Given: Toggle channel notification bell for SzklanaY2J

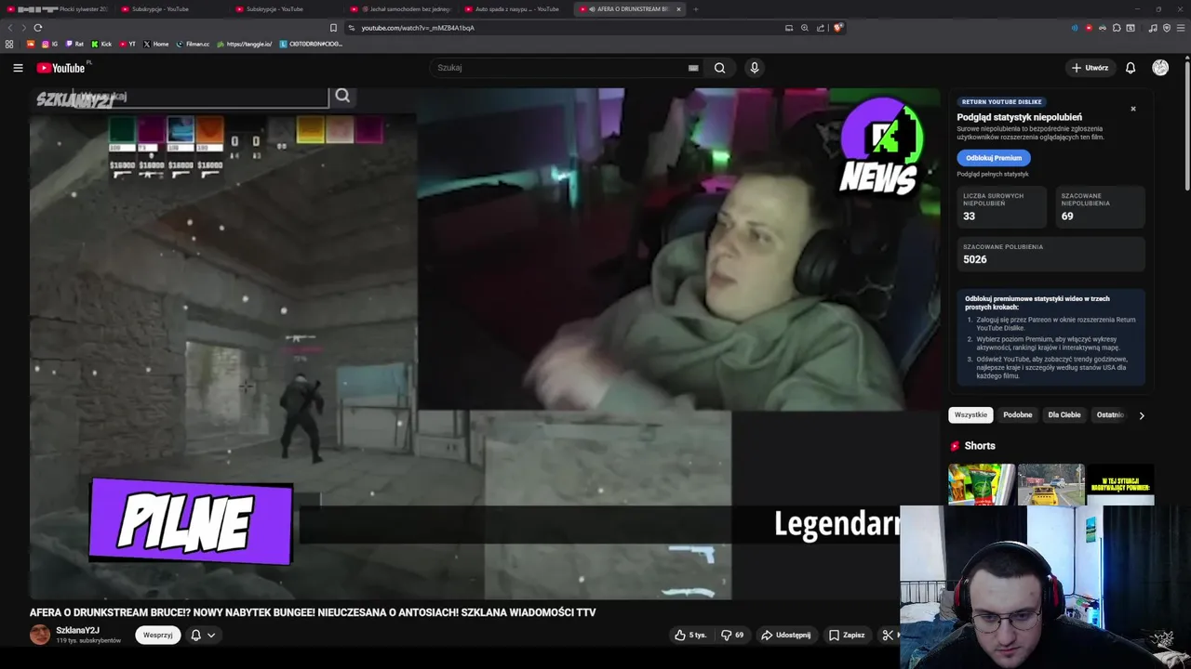Looking at the screenshot, I should [195, 635].
